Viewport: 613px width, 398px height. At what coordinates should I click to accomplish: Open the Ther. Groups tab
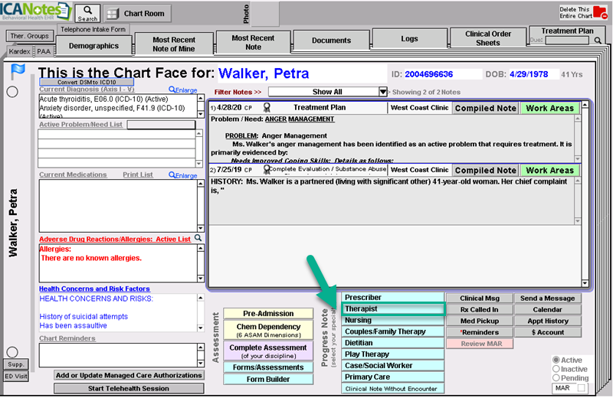coord(30,36)
